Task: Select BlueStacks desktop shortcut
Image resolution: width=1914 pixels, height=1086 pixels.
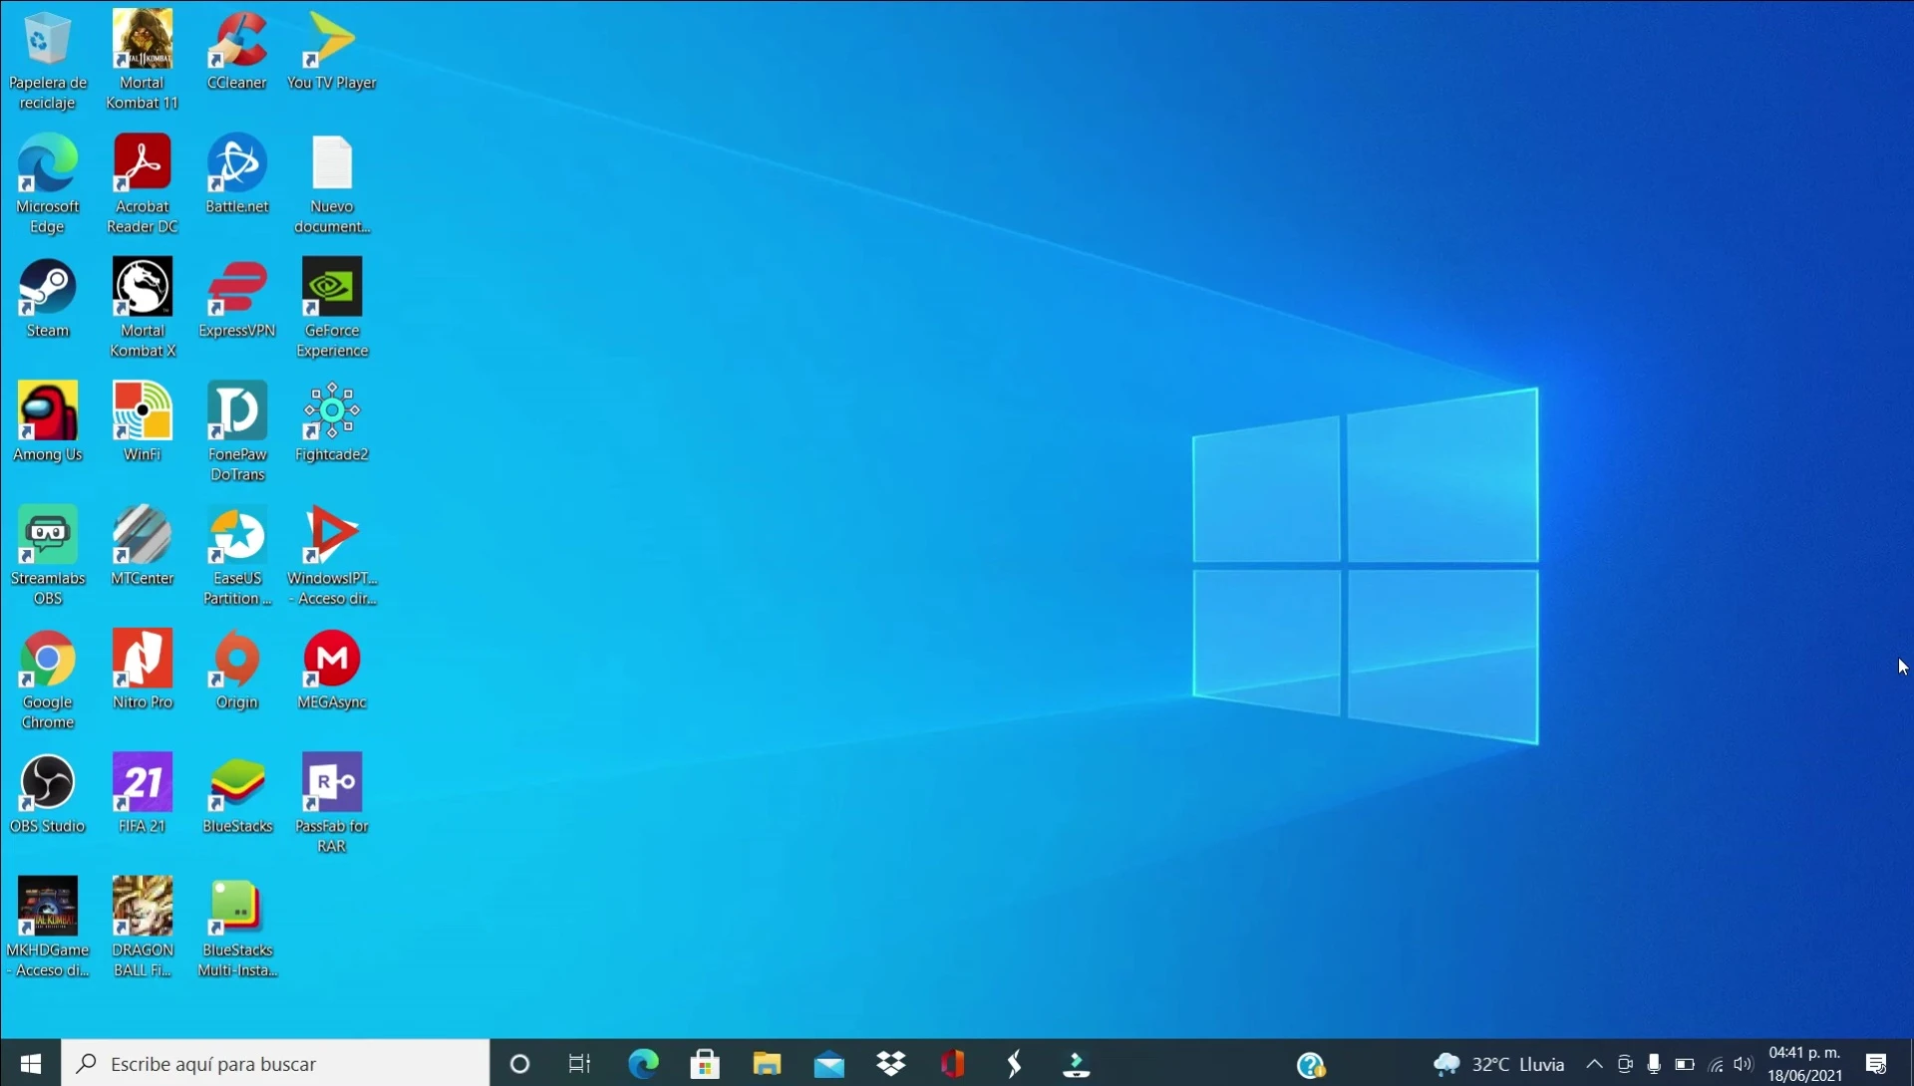Action: click(237, 794)
